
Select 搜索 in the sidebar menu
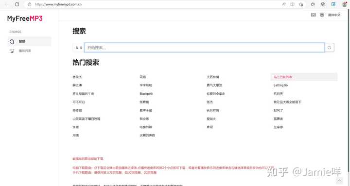click(x=30, y=41)
